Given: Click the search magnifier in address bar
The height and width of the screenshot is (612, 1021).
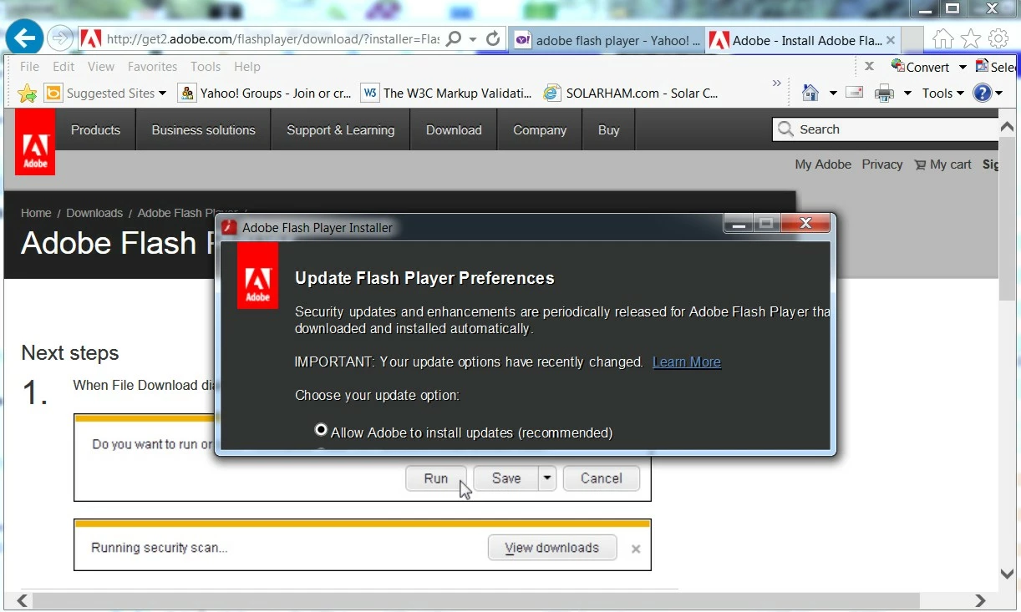Looking at the screenshot, I should click(454, 39).
